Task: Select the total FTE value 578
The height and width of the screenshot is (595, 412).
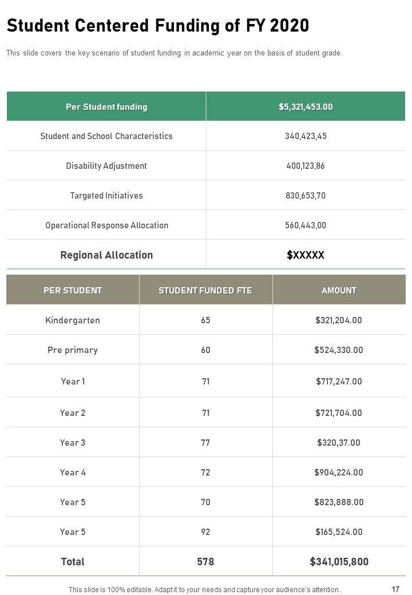Action: (205, 562)
